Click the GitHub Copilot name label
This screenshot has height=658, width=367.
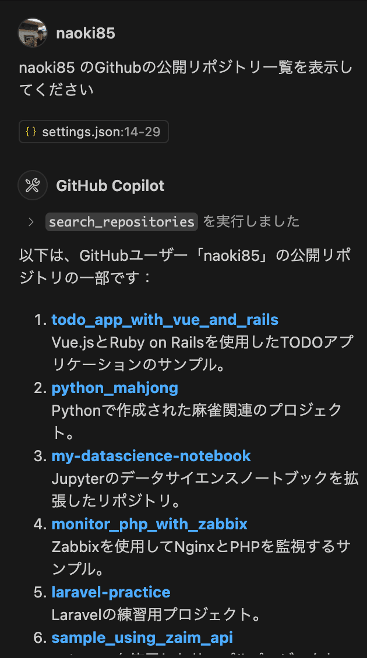click(x=110, y=185)
